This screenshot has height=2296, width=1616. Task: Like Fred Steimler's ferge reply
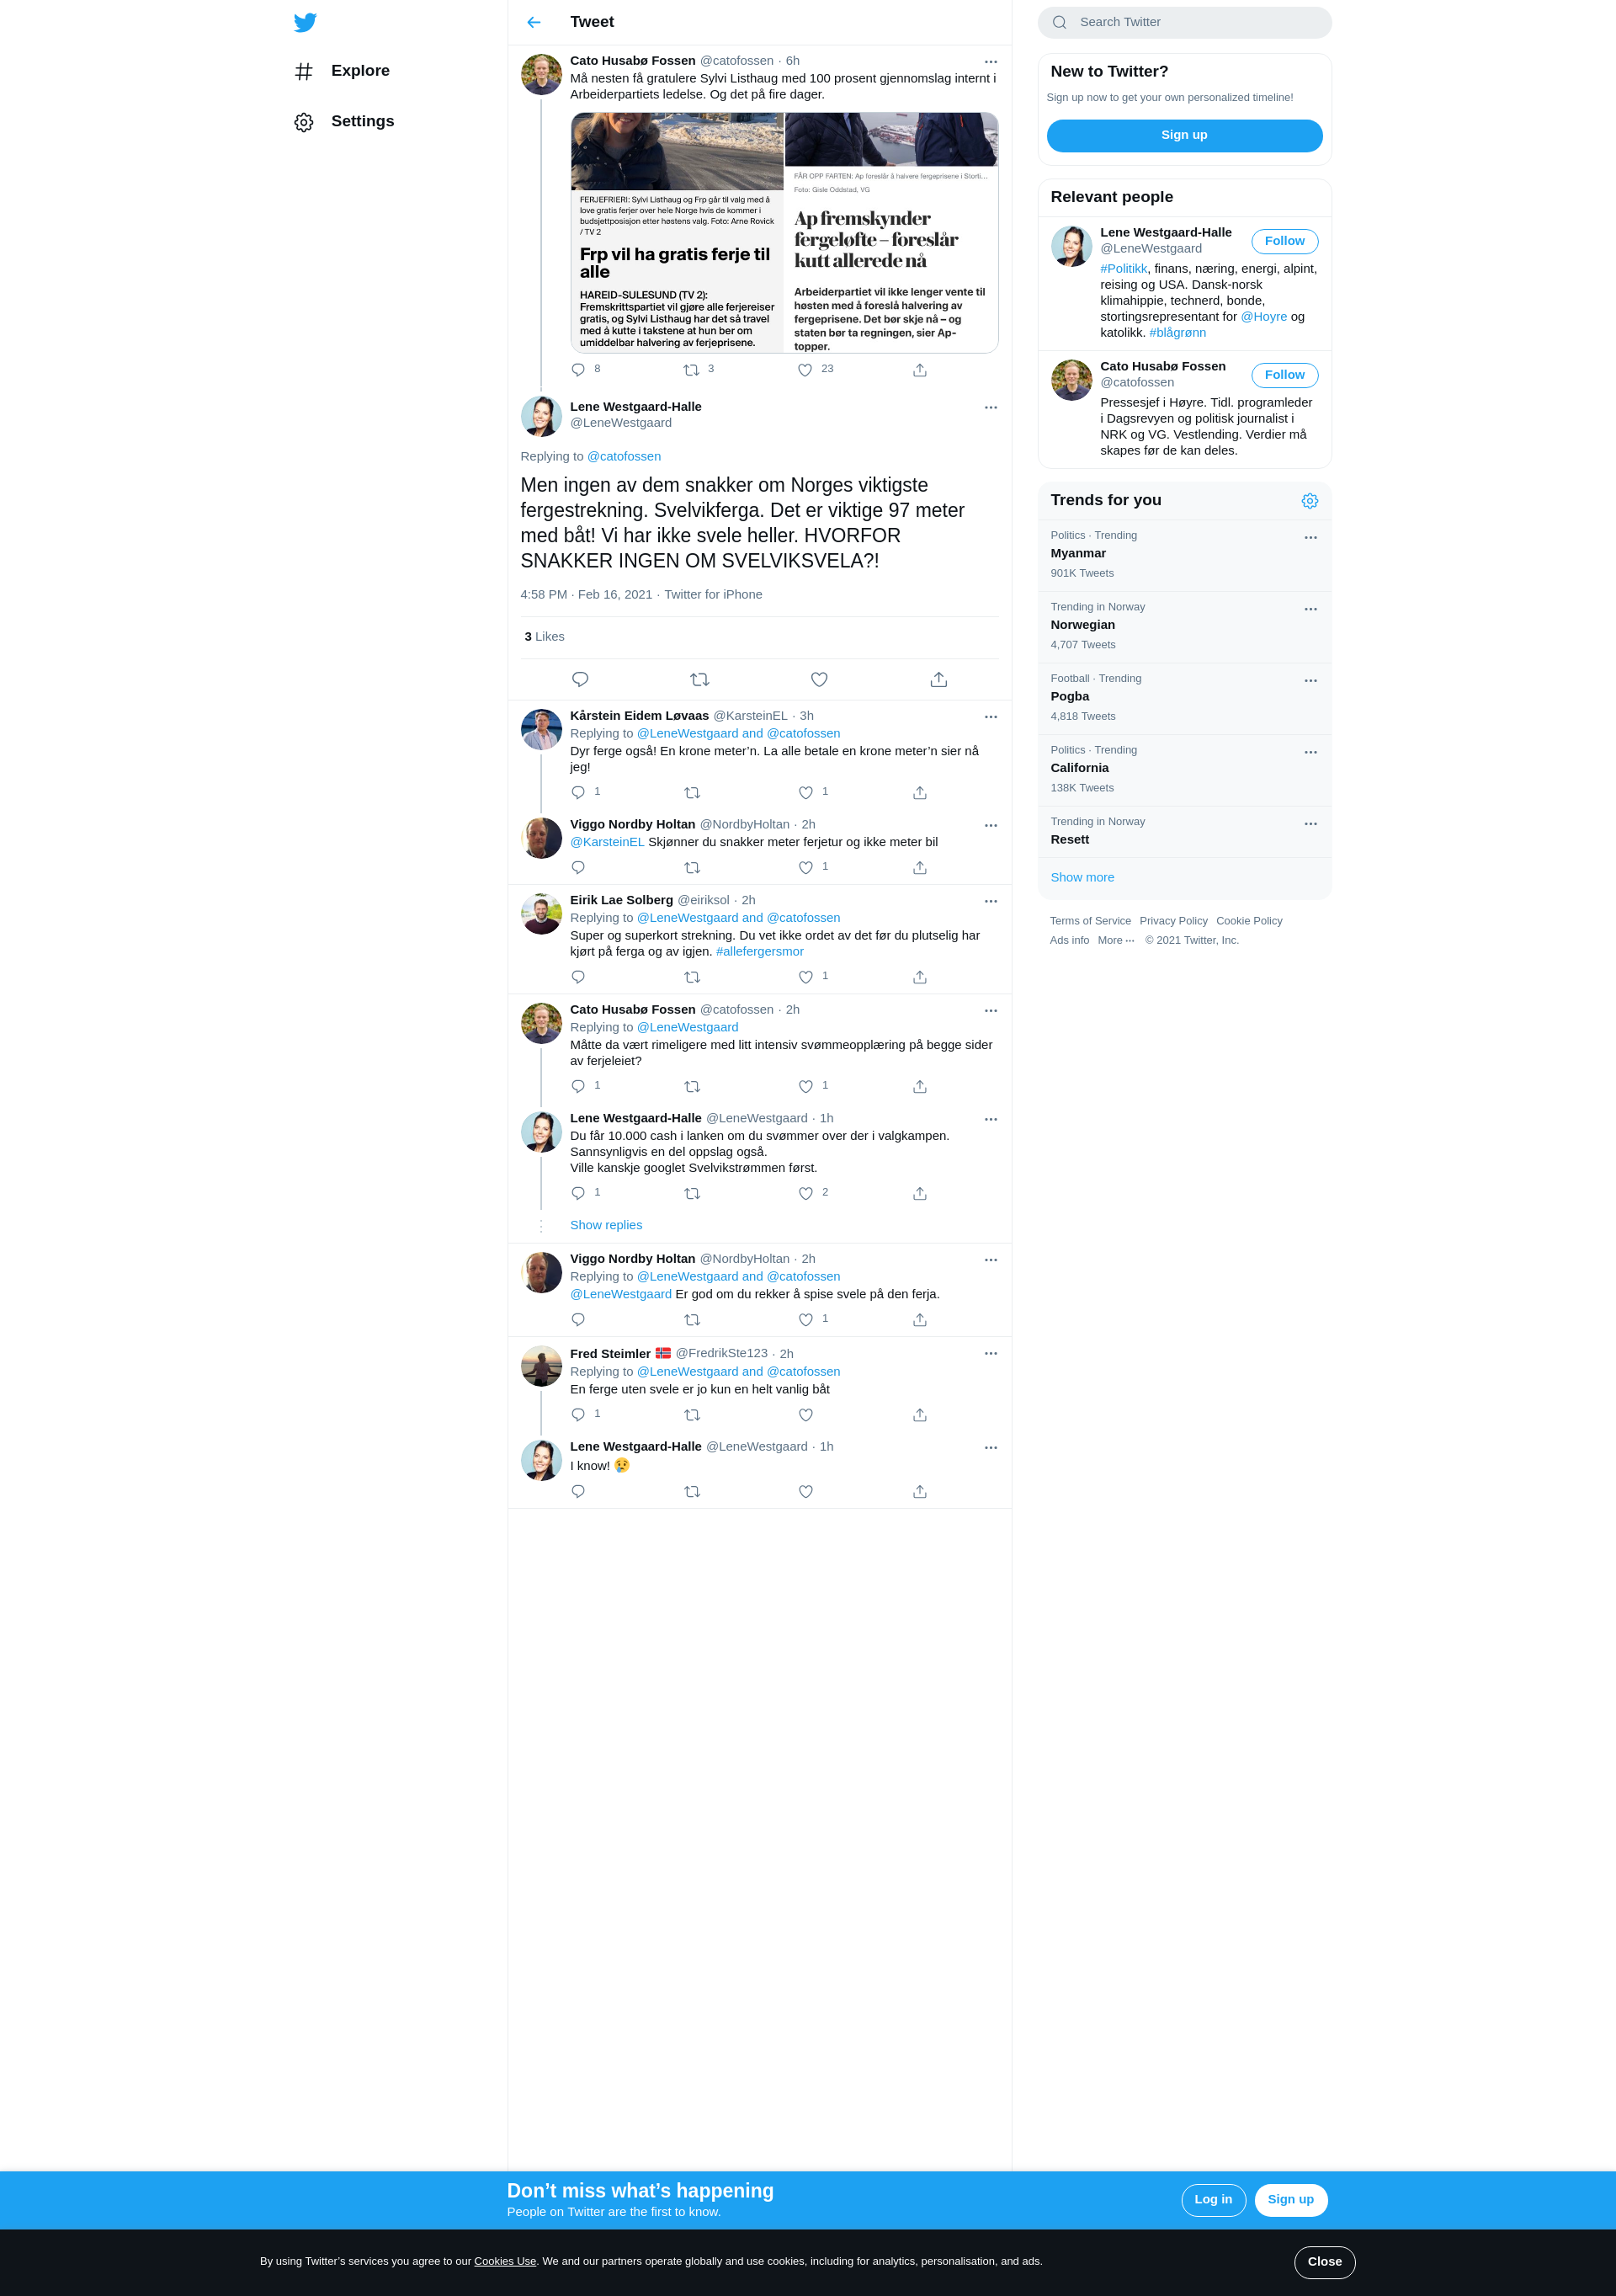coord(805,1415)
